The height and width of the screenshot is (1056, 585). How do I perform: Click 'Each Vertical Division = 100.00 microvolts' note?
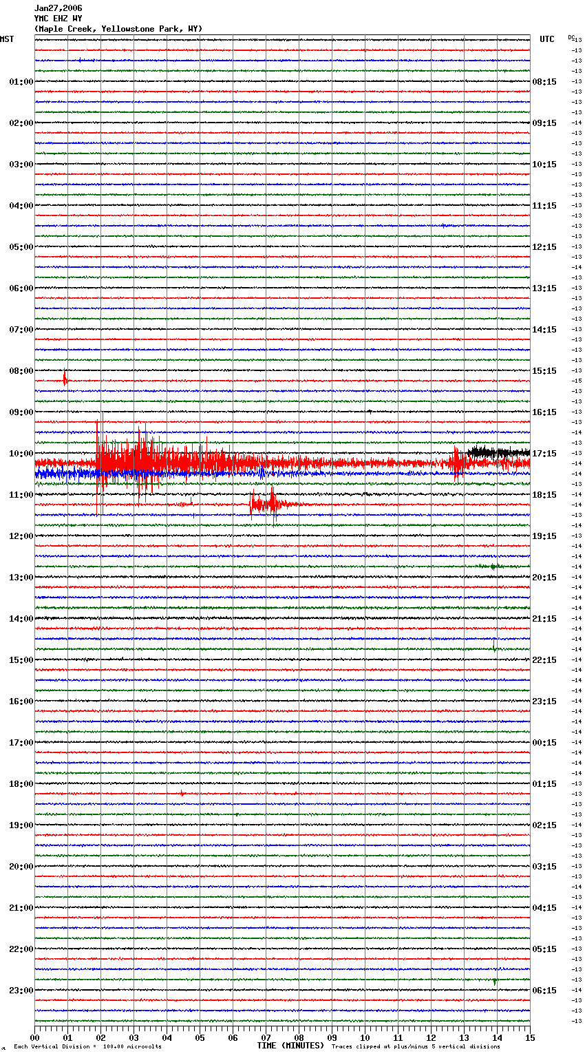pos(87,1046)
